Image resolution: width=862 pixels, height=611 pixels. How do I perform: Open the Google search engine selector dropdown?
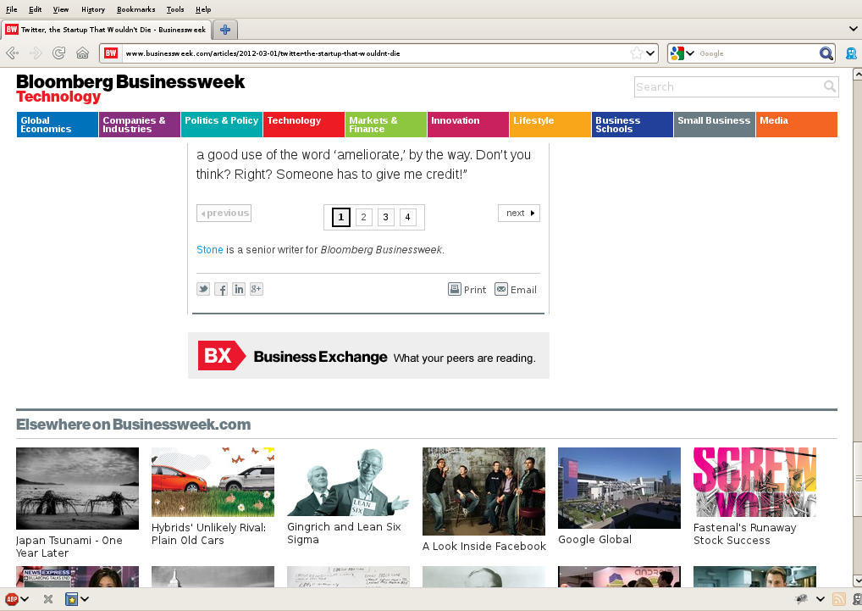point(682,53)
